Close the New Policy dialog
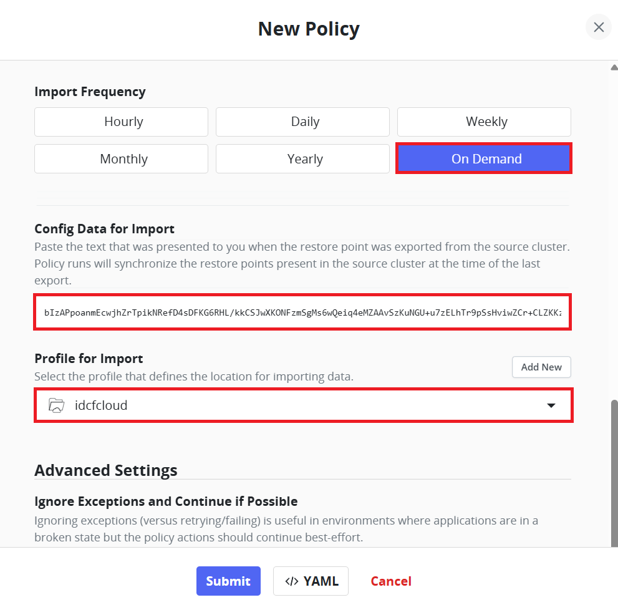The image size is (618, 610). [x=598, y=27]
